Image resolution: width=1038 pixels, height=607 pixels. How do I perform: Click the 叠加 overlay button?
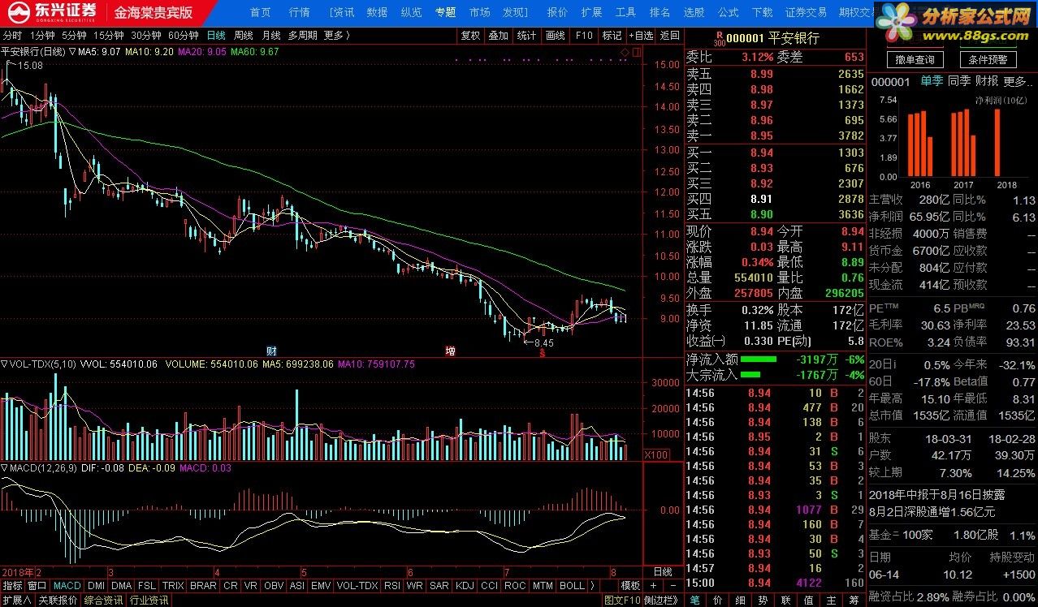[498, 36]
